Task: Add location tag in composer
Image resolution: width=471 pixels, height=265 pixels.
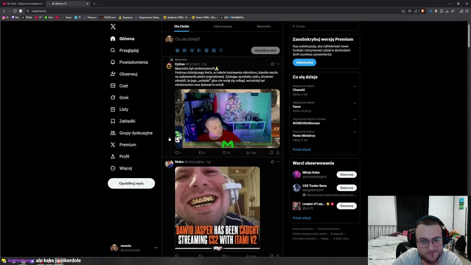Action: 221,50
